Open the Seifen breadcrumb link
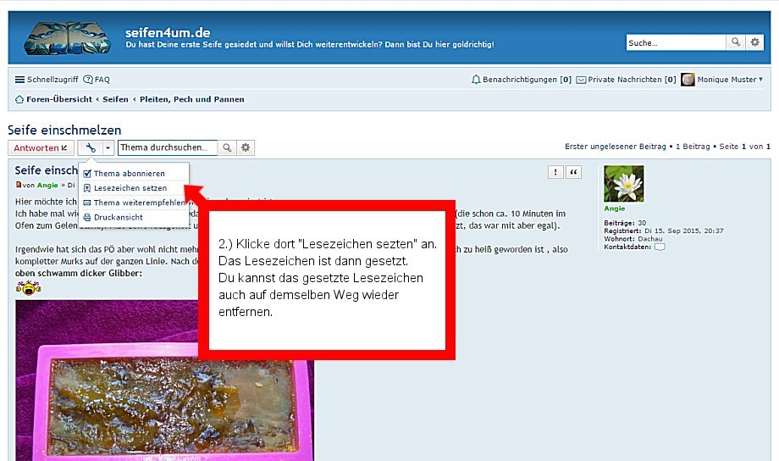 coord(115,99)
